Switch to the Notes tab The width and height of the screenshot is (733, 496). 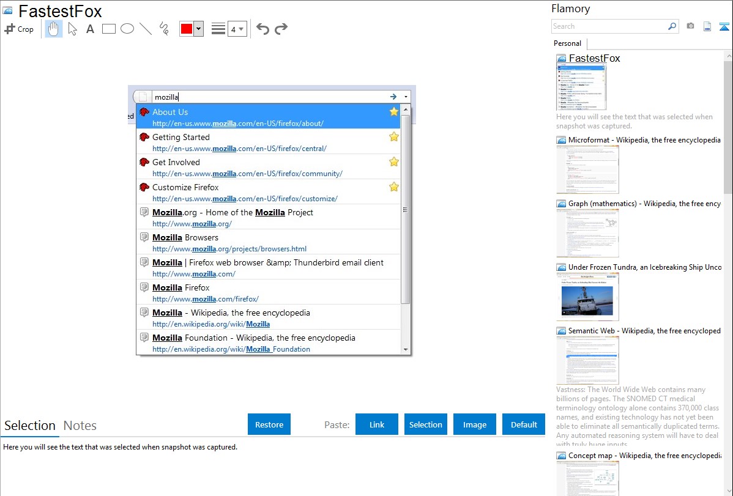[x=80, y=426]
